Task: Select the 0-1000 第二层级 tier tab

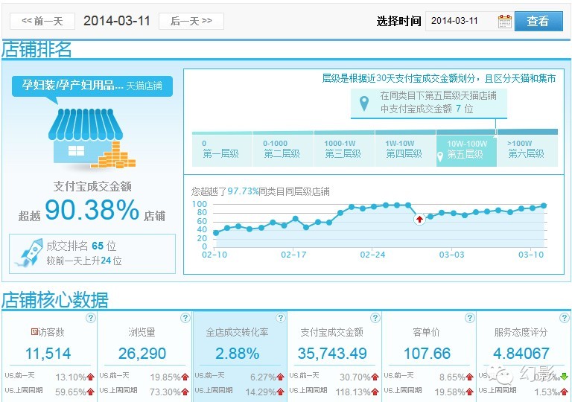Action: coord(283,149)
